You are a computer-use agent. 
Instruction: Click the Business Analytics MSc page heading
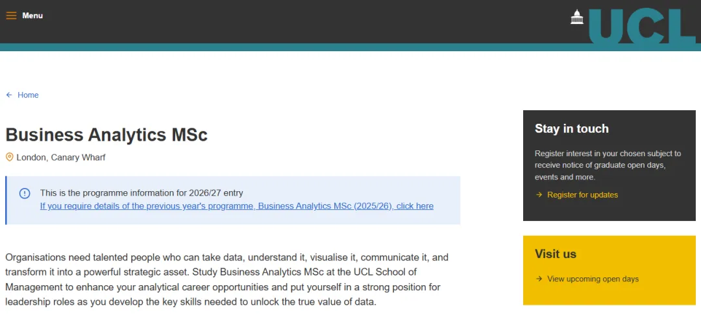[x=106, y=135]
